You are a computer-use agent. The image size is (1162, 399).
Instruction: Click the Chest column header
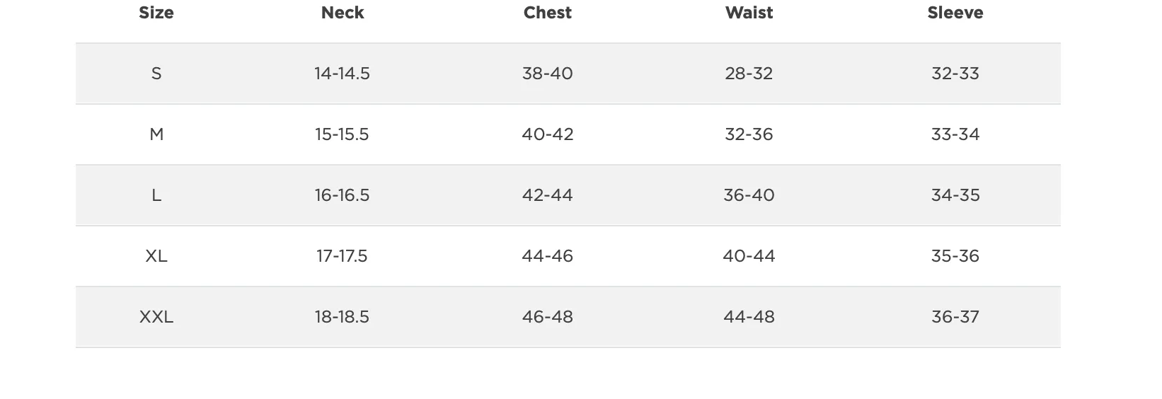[548, 13]
